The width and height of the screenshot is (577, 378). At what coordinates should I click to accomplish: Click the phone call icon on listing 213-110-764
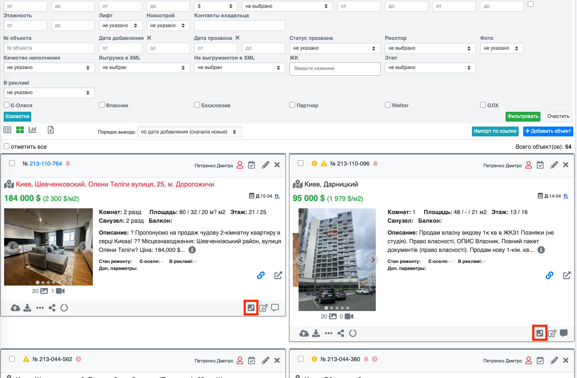(x=251, y=308)
